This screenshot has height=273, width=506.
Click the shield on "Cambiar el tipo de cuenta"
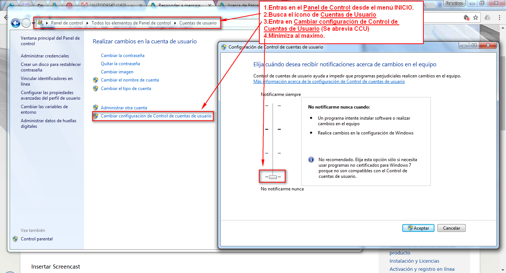tap(96, 89)
